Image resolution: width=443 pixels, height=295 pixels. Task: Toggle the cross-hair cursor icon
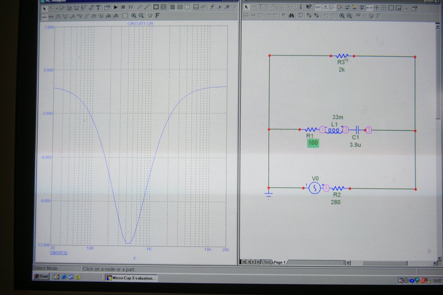click(x=377, y=7)
